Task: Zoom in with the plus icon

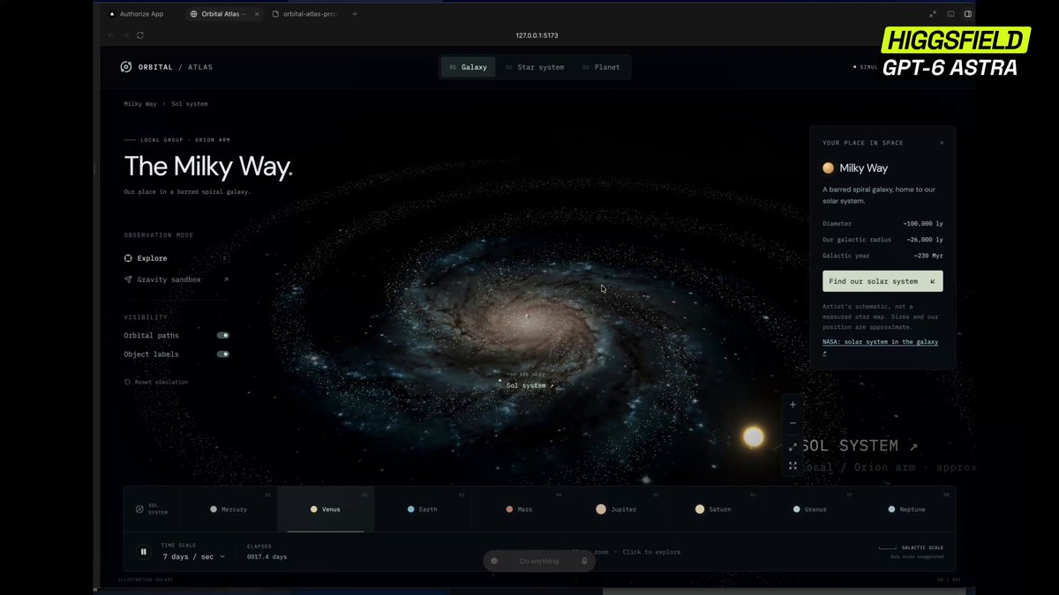Action: coord(792,405)
